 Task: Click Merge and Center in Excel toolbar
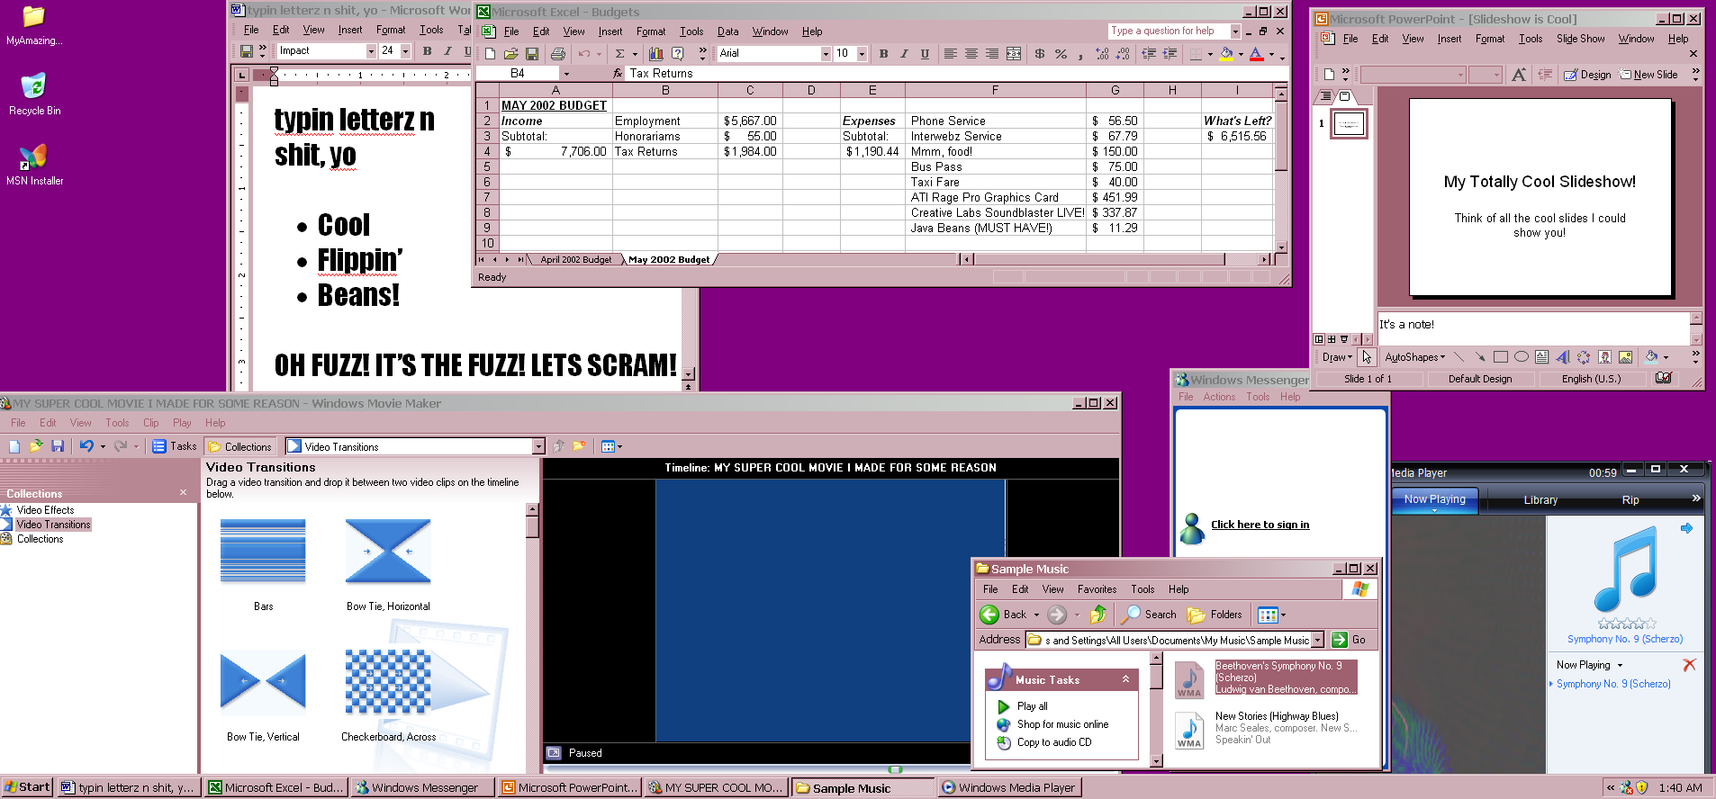click(x=1014, y=54)
